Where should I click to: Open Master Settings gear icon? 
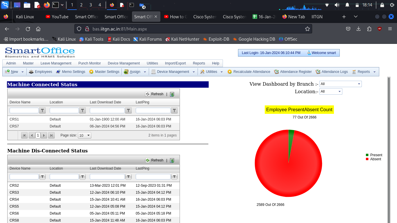tap(91, 72)
